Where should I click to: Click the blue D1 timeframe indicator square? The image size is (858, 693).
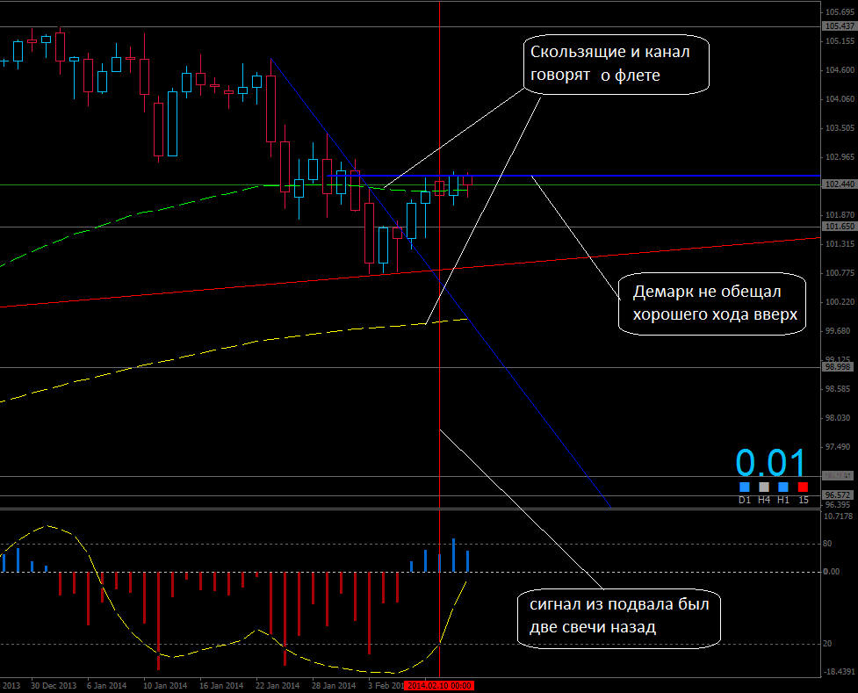pos(744,487)
